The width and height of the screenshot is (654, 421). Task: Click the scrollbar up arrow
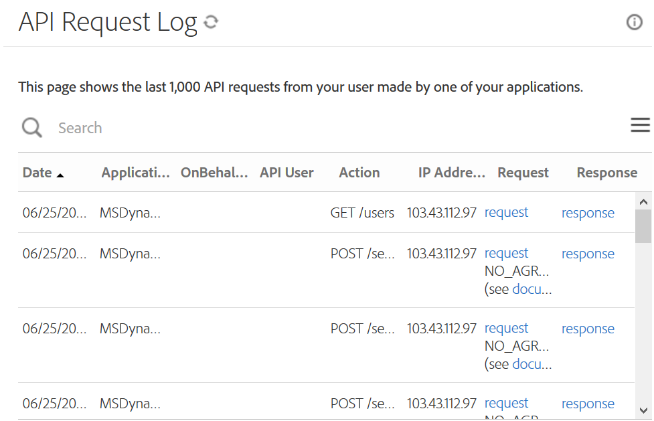pos(643,202)
